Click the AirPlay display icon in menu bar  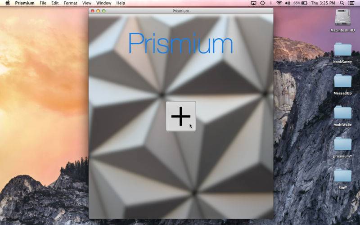coord(253,3)
